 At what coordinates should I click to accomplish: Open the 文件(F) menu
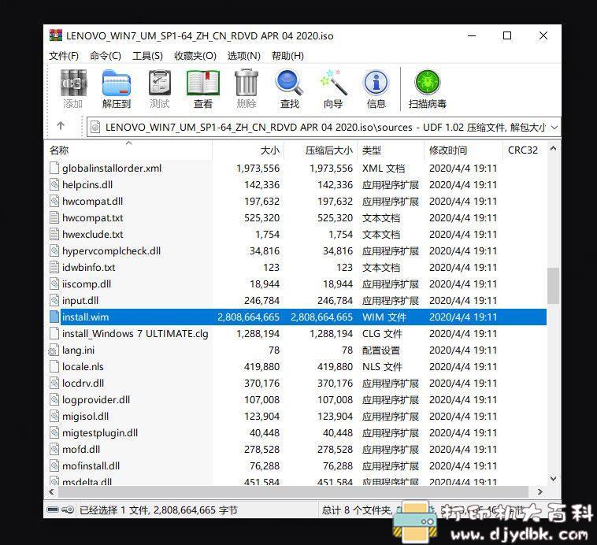(64, 56)
